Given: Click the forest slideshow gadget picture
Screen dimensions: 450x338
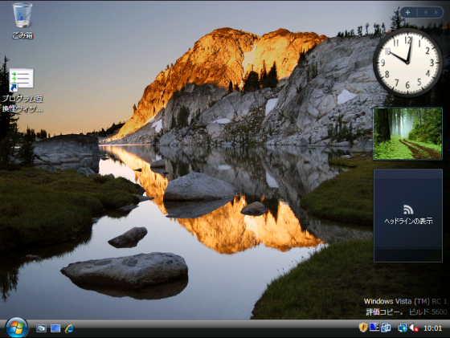Looking at the screenshot, I should 407,133.
